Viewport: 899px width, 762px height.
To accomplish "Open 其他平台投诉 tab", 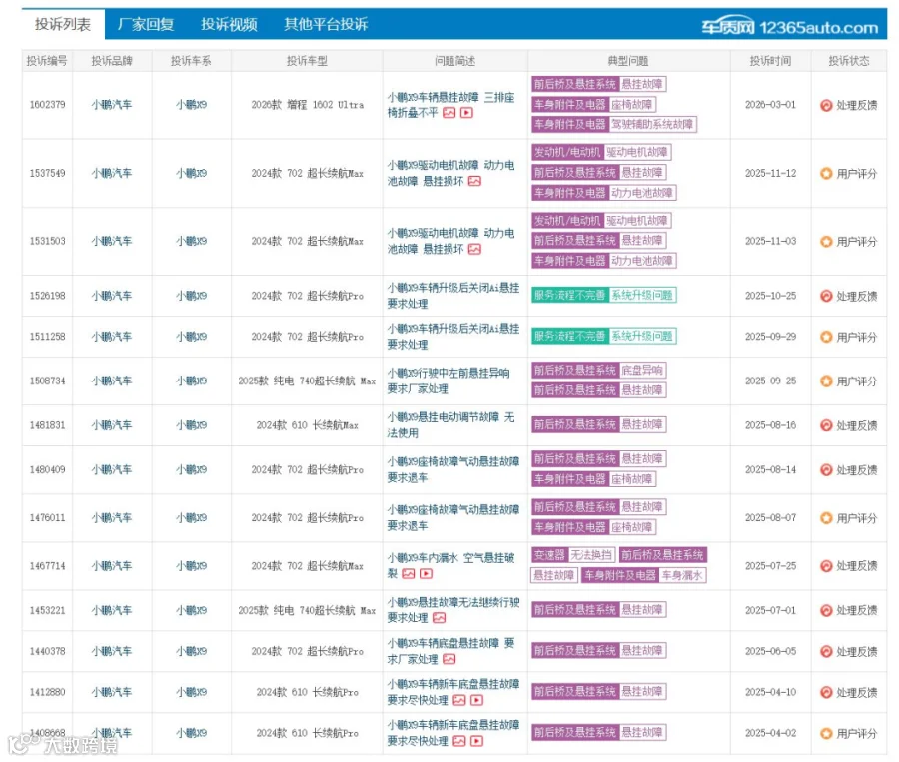I will (326, 24).
